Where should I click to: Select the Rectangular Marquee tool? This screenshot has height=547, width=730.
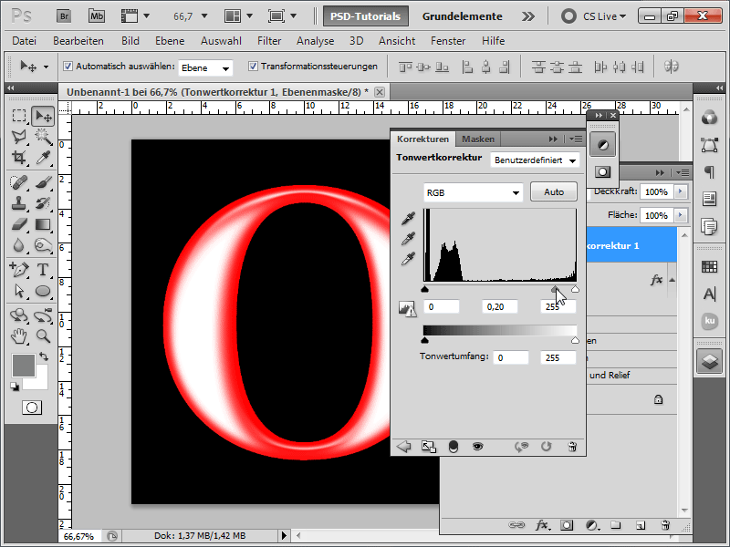(19, 116)
